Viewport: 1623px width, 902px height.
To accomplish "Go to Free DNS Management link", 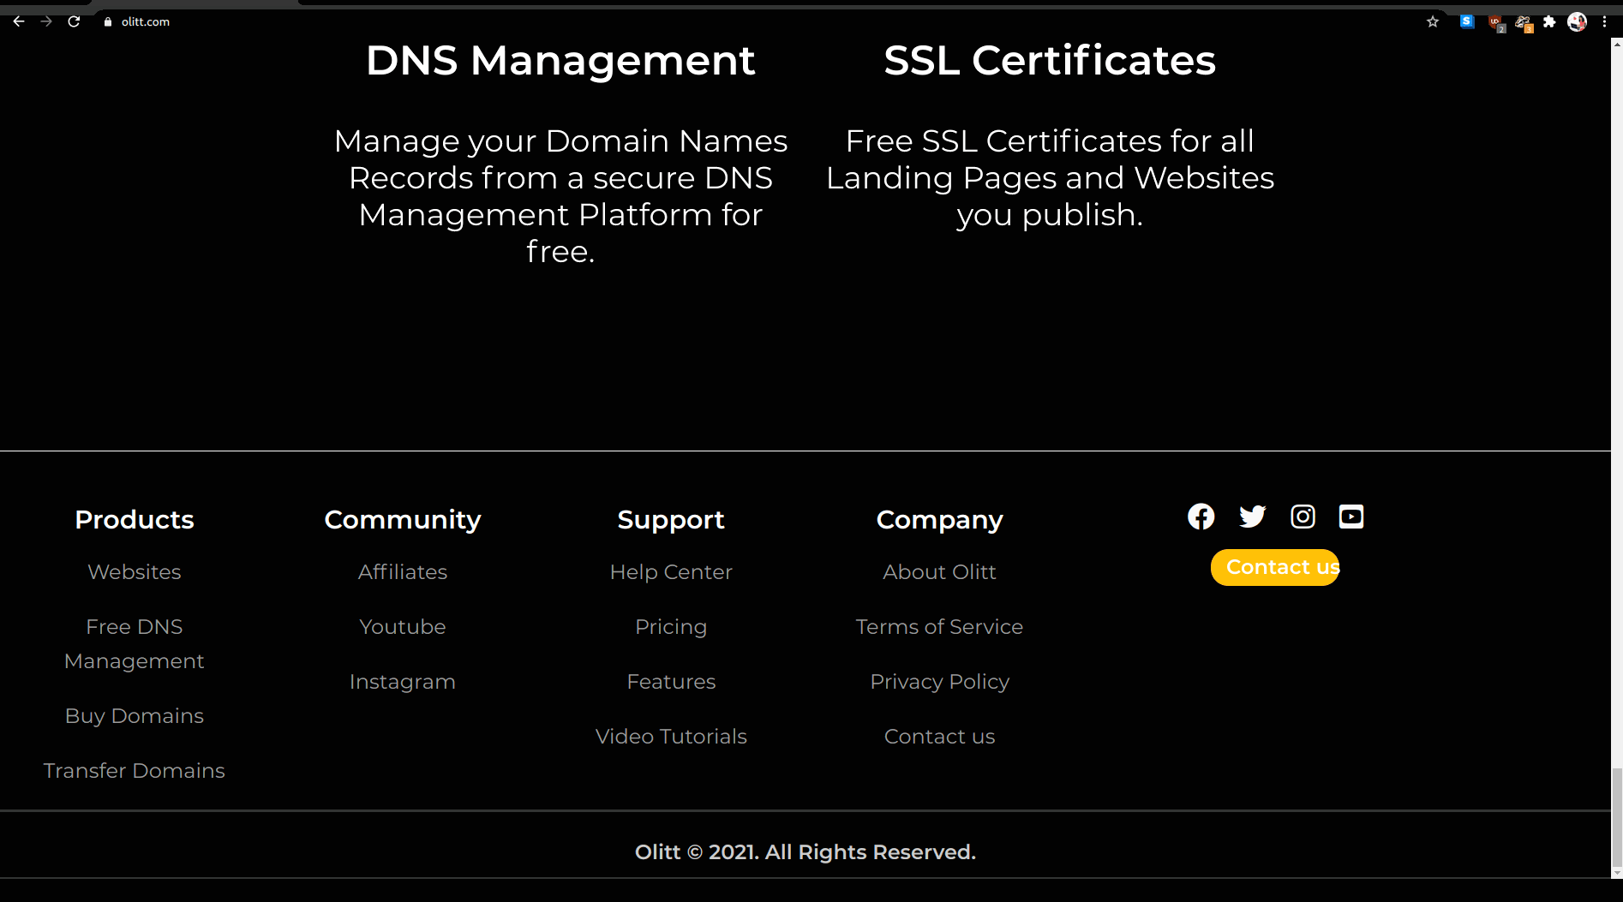I will [135, 644].
